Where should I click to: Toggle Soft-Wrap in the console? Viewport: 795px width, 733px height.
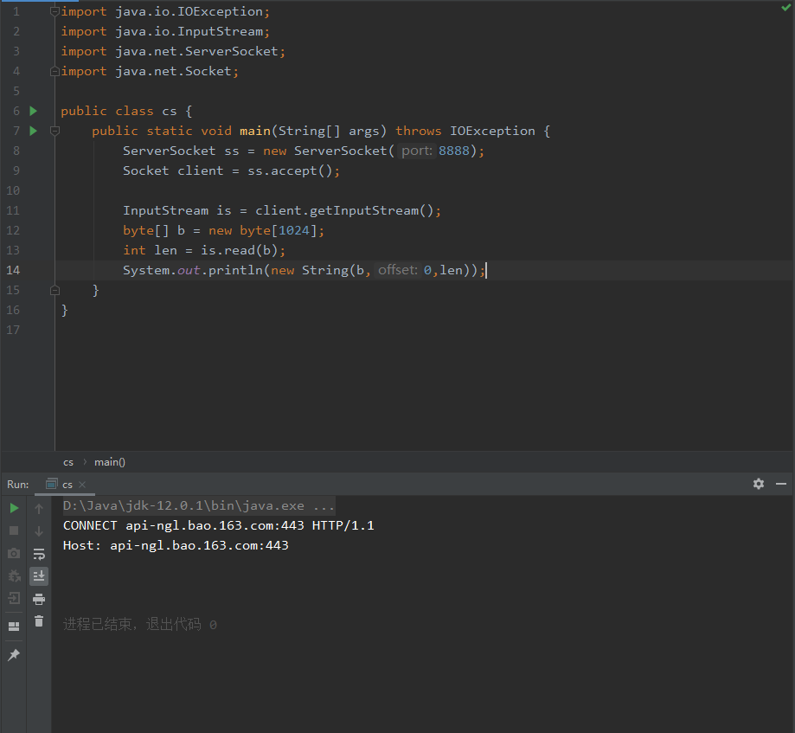click(x=39, y=553)
